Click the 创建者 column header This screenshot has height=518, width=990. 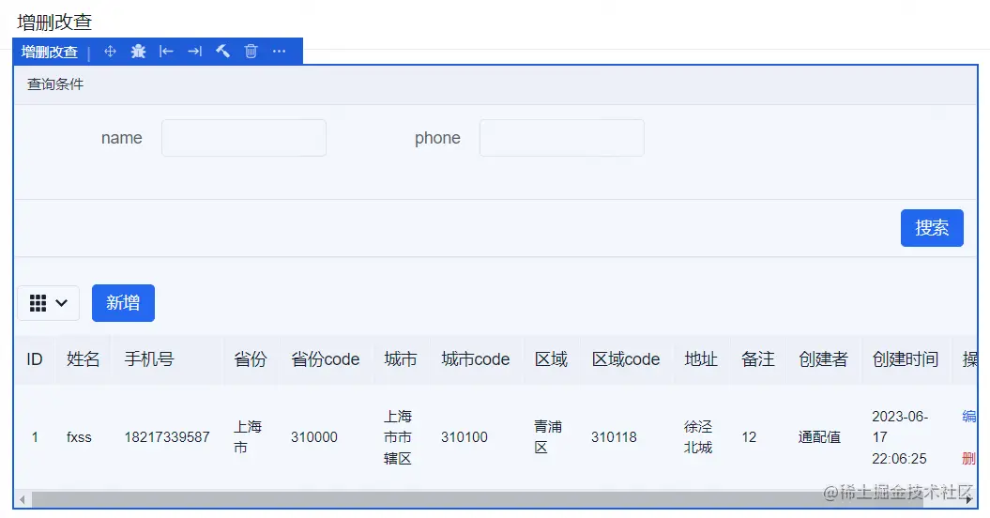click(823, 359)
